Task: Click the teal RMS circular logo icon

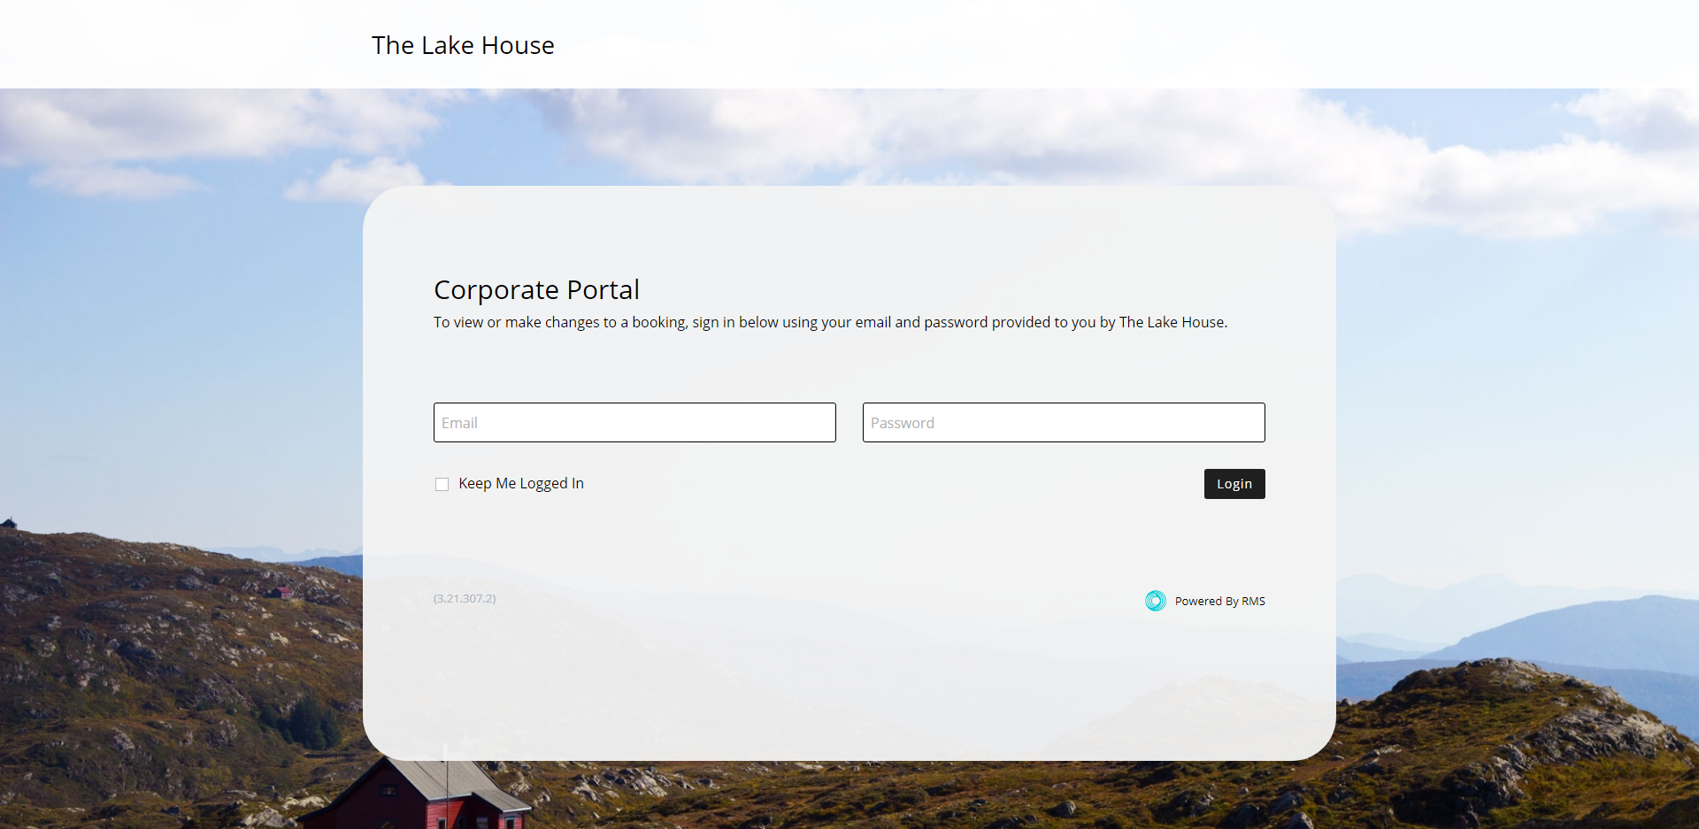Action: [x=1155, y=601]
